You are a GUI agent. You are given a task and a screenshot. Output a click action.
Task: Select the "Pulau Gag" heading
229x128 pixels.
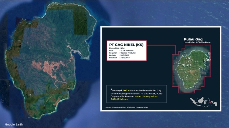(193, 39)
